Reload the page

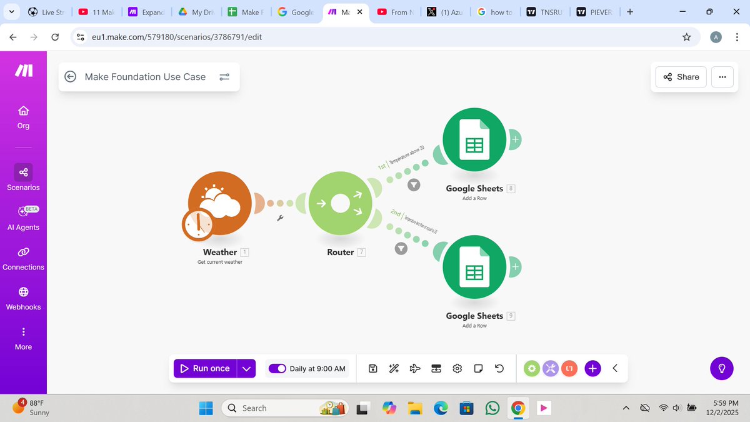(54, 37)
